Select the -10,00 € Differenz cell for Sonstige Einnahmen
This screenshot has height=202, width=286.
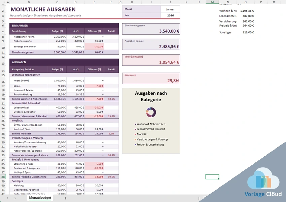(x=94, y=46)
